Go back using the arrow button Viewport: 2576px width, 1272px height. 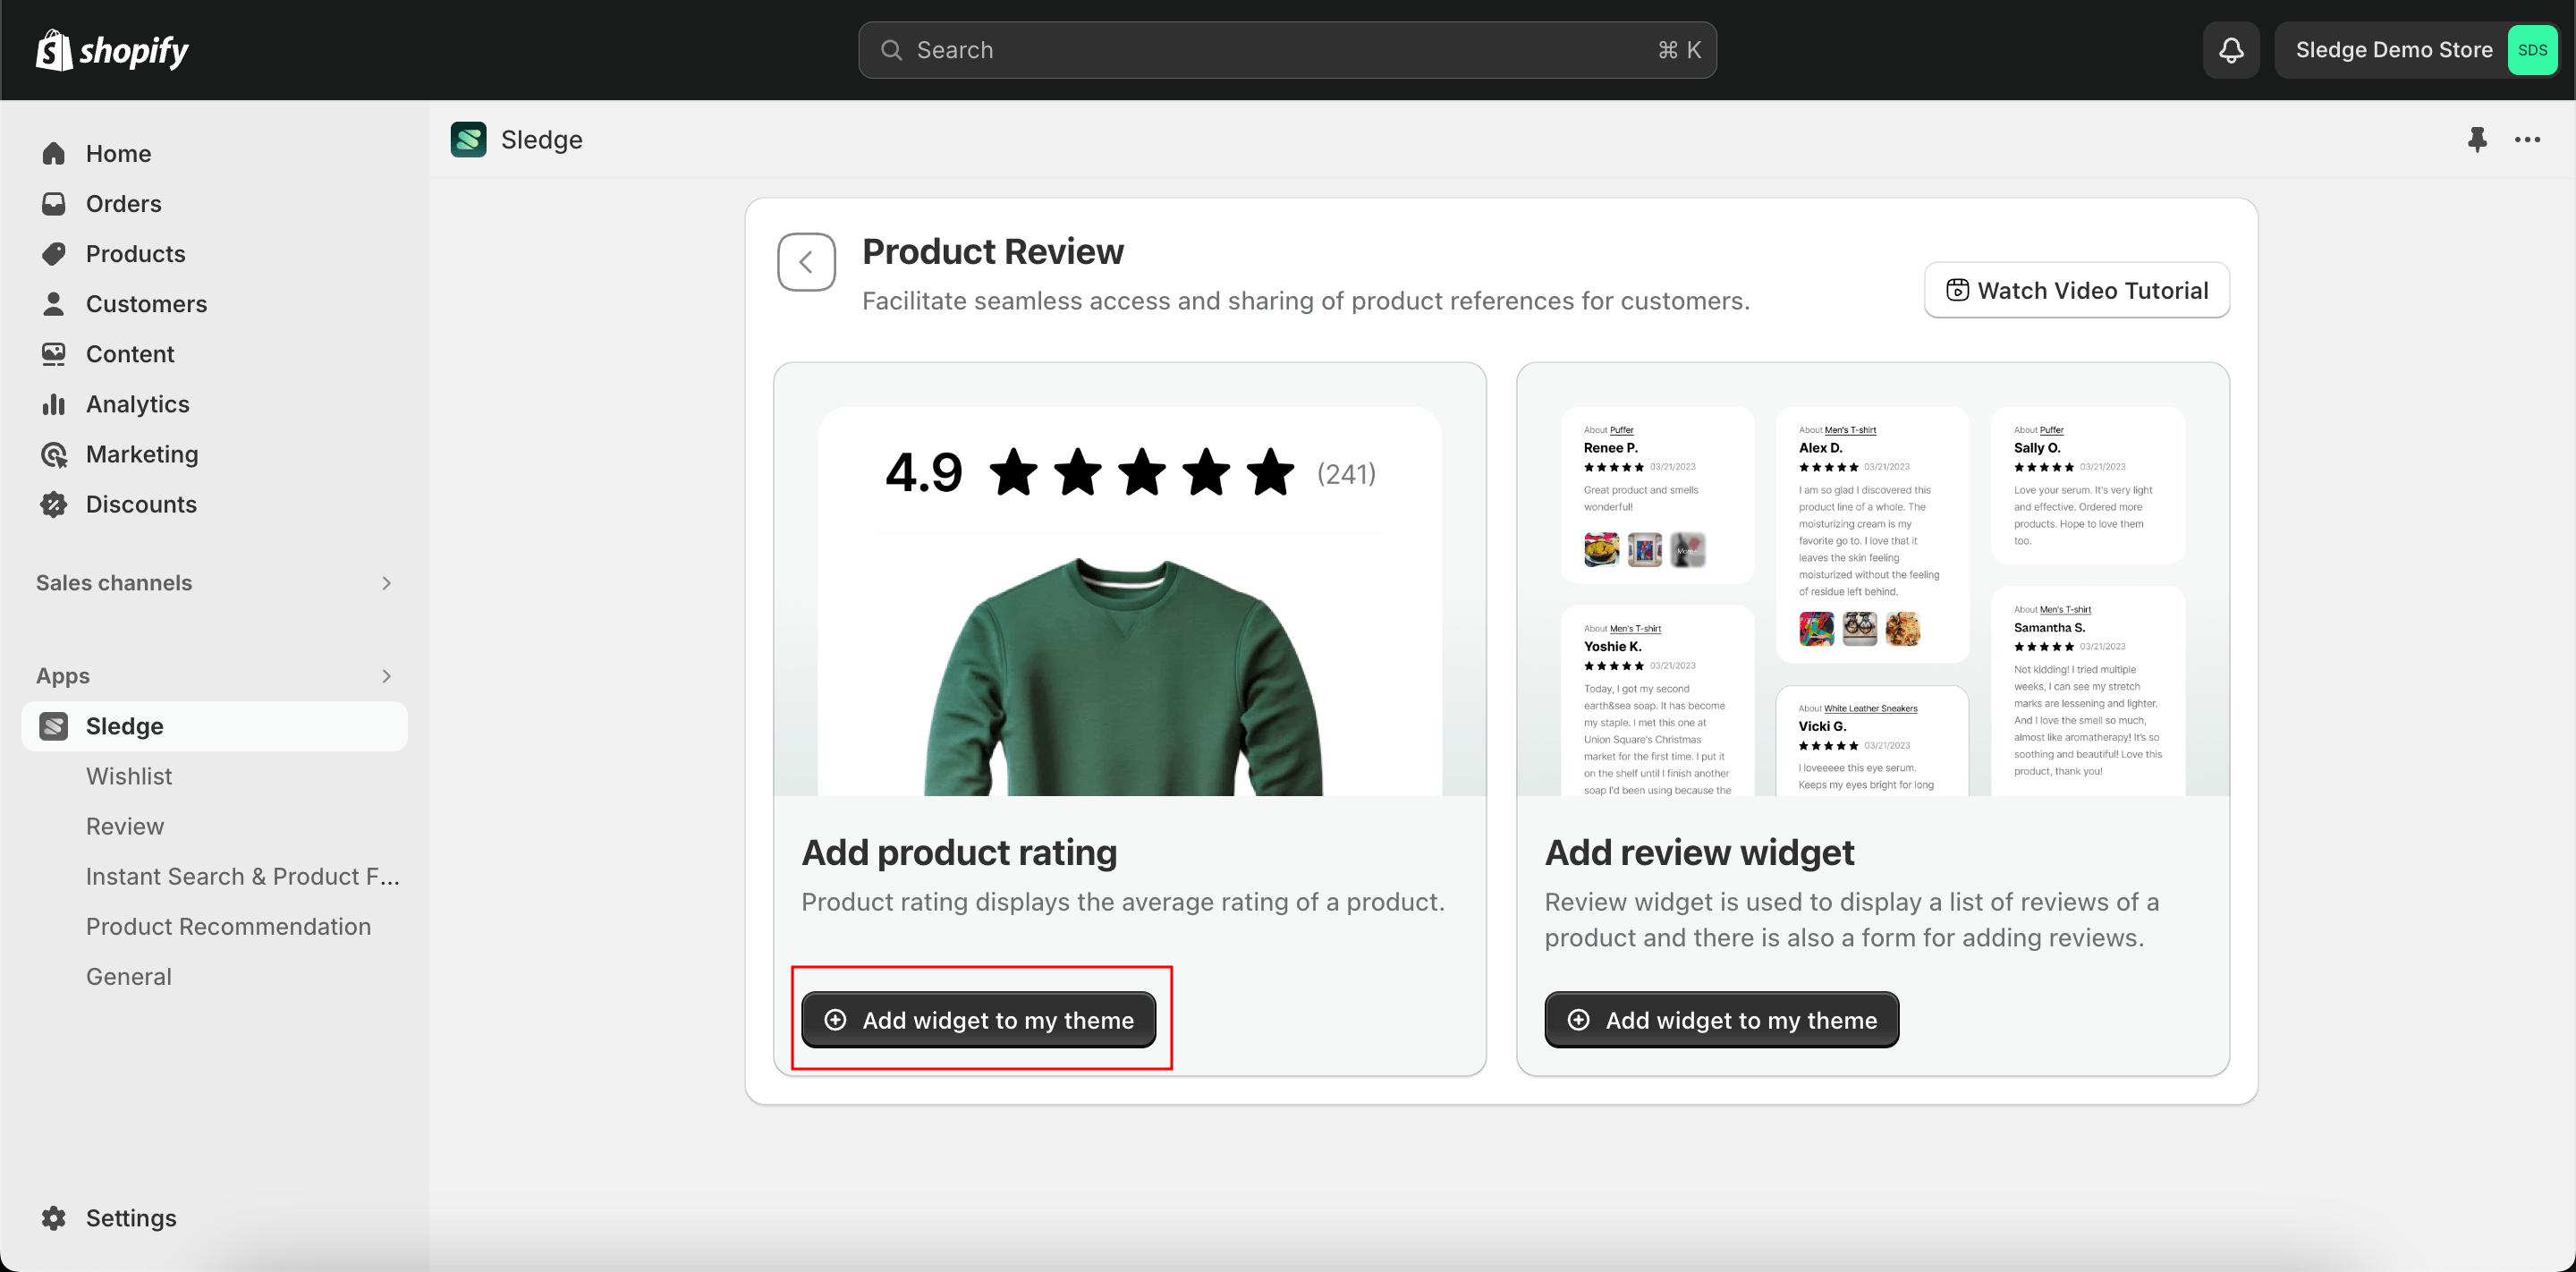[806, 262]
